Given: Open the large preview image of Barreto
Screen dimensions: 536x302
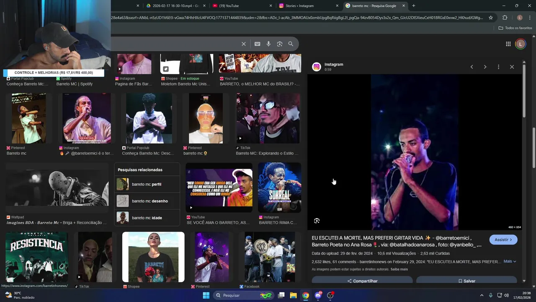Looking at the screenshot, I should [415, 152].
